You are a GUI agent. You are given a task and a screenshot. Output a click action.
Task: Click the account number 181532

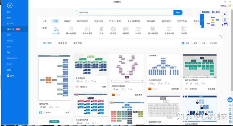click(x=224, y=6)
